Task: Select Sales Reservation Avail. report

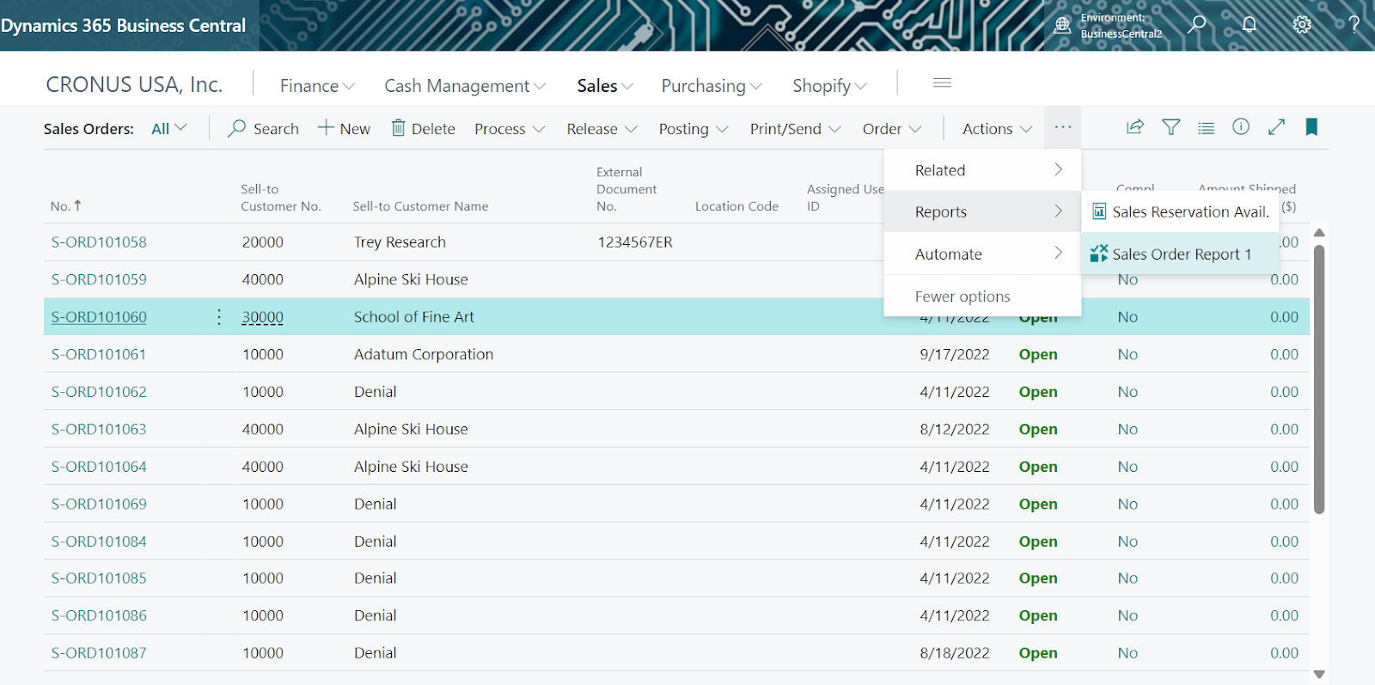Action: pos(1180,211)
